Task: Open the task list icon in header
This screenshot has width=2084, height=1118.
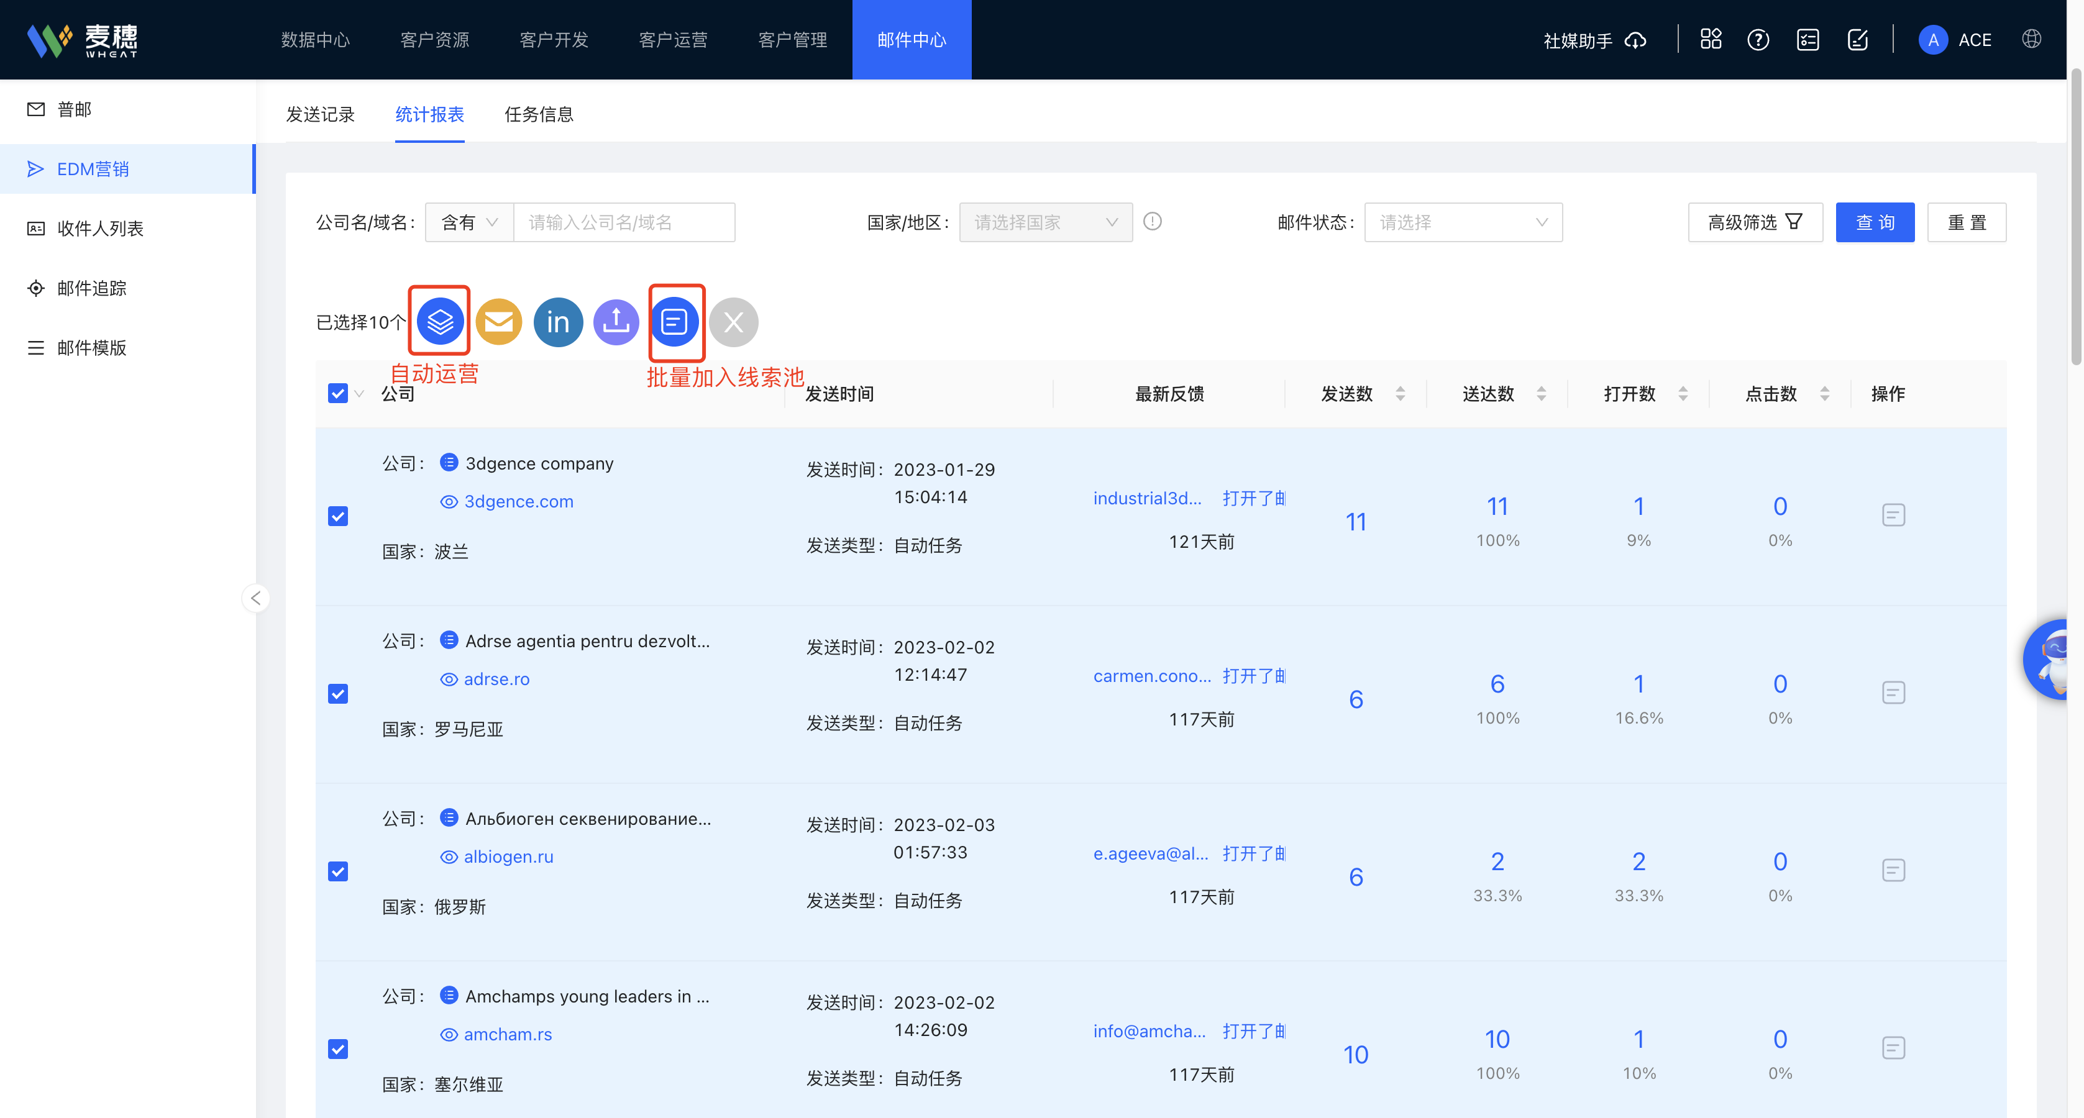Action: tap(1808, 40)
